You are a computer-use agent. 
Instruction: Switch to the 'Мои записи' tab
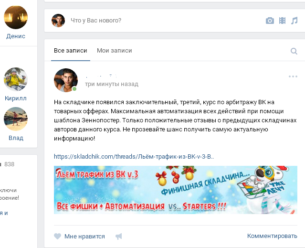[115, 51]
